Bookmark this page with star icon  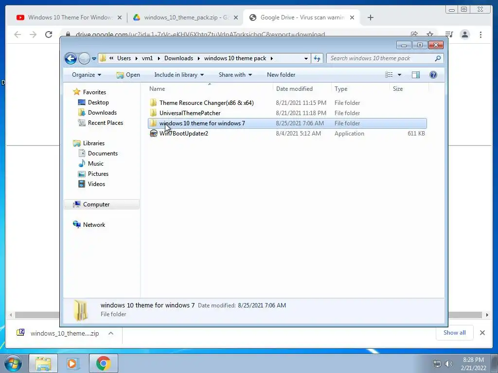(430, 34)
